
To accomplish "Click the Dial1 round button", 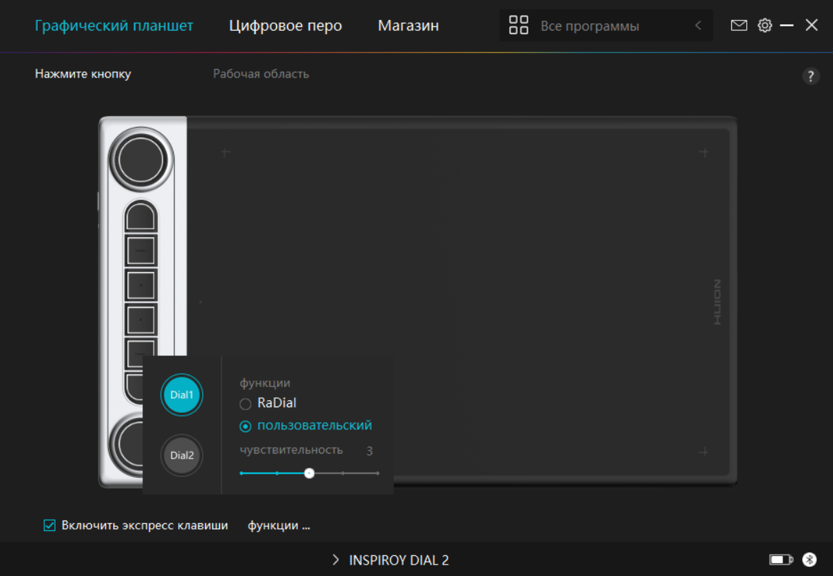I will pyautogui.click(x=182, y=394).
